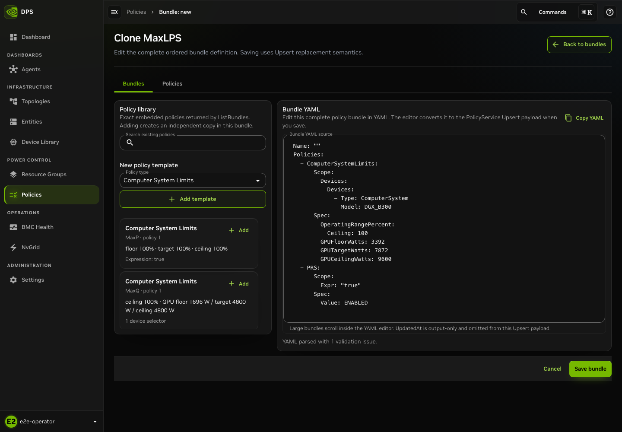This screenshot has width=622, height=432.
Task: Open search via the magnifier icon
Action: click(x=524, y=12)
